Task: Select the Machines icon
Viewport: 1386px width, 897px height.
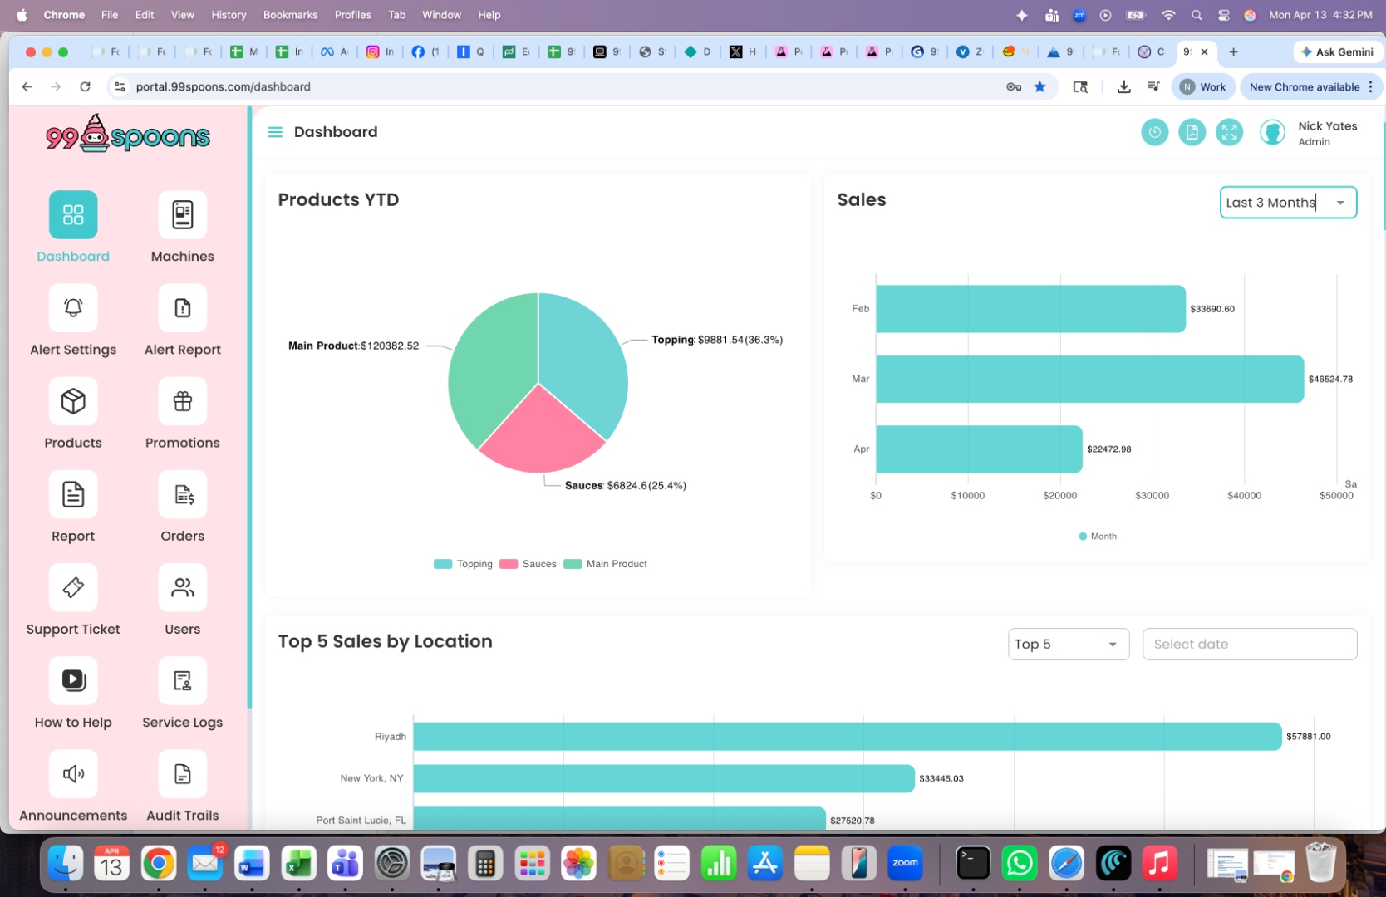Action: 182,214
